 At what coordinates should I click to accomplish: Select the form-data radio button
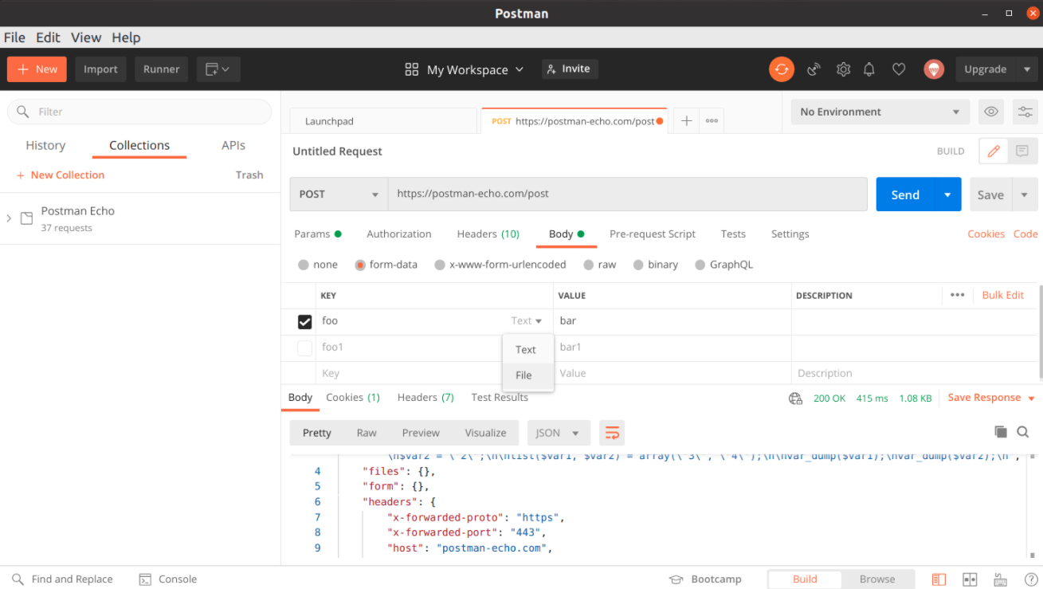(361, 265)
